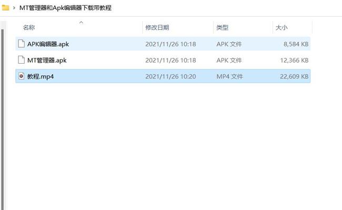
Task: Select the MT管理器.apk file name
Action: point(47,60)
